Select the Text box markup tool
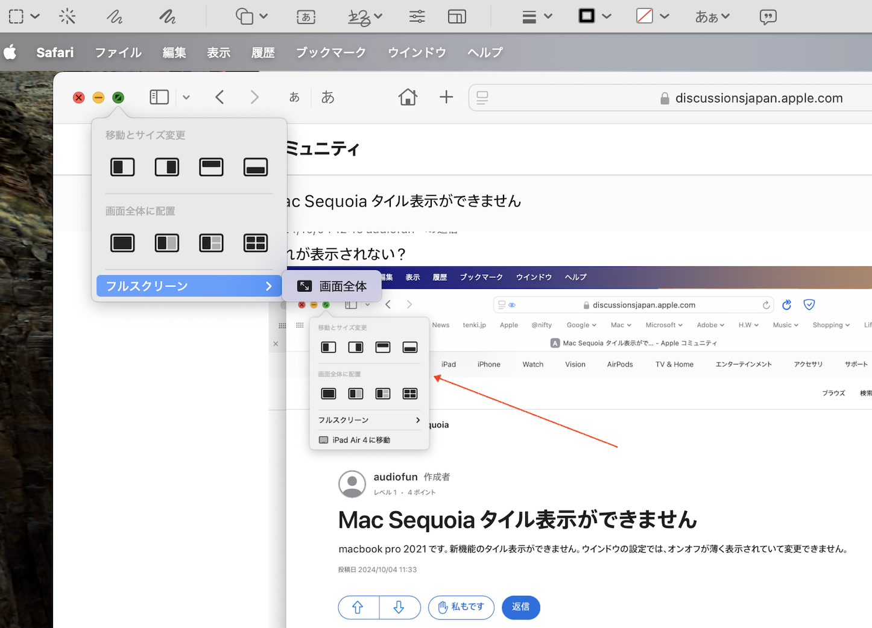Viewport: 872px width, 628px height. pos(306,16)
